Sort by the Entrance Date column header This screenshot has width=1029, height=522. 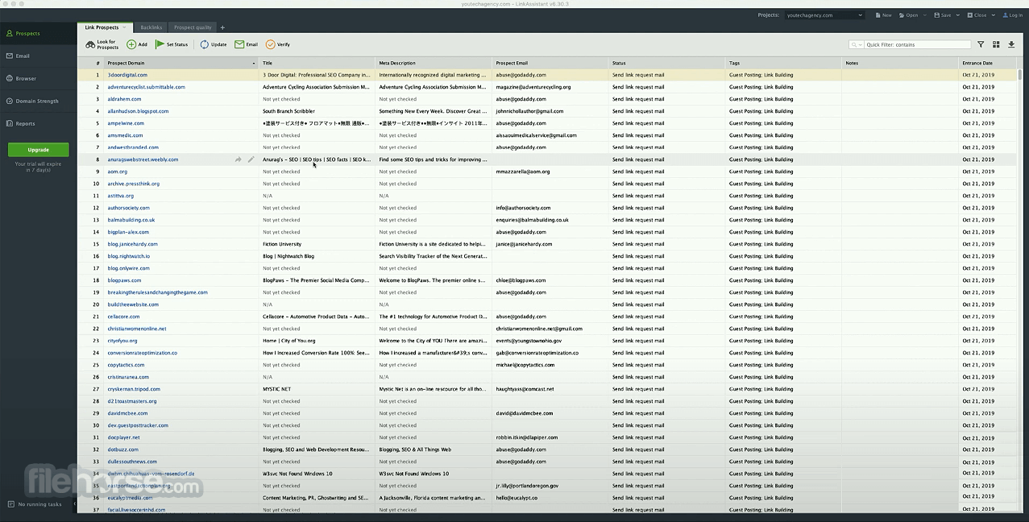988,63
